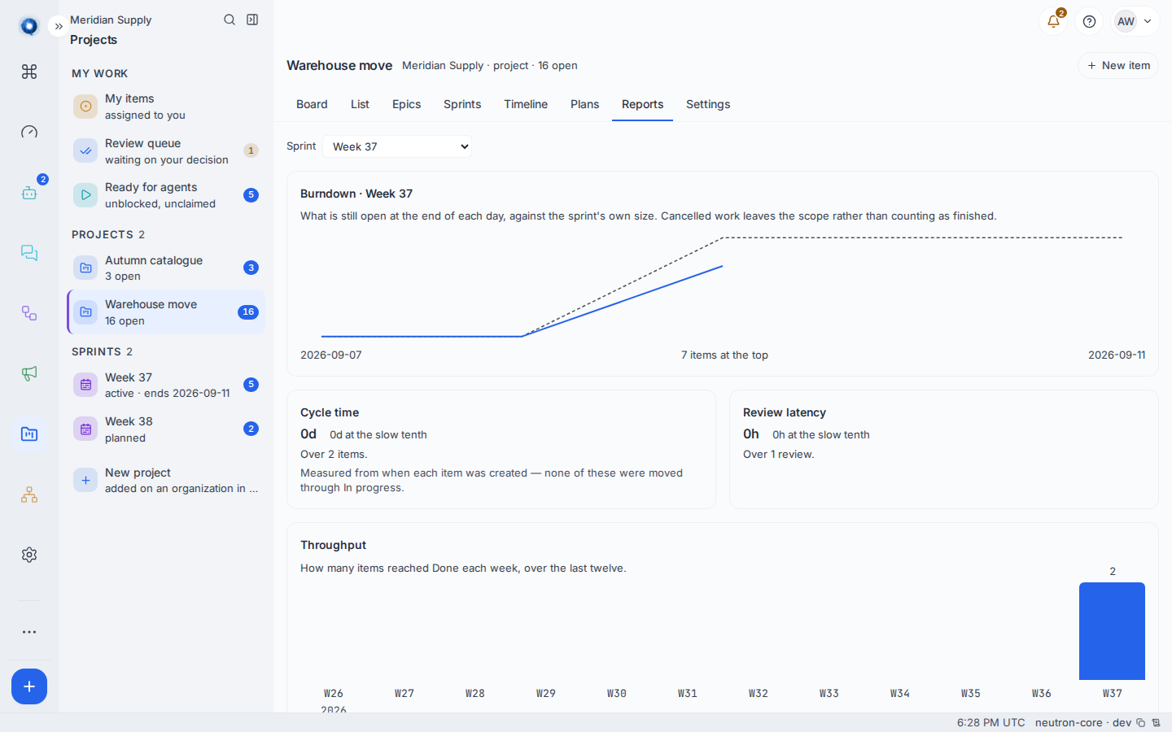Viewport: 1172px width, 732px height.
Task: Open notifications bell with 2 alerts
Action: coord(1053,21)
